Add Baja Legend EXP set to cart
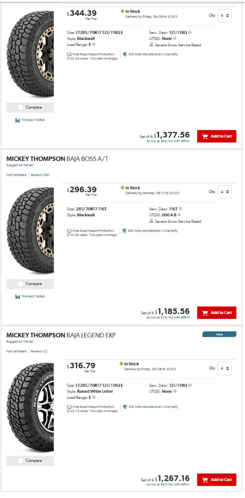This screenshot has height=498, width=245. pos(217,480)
